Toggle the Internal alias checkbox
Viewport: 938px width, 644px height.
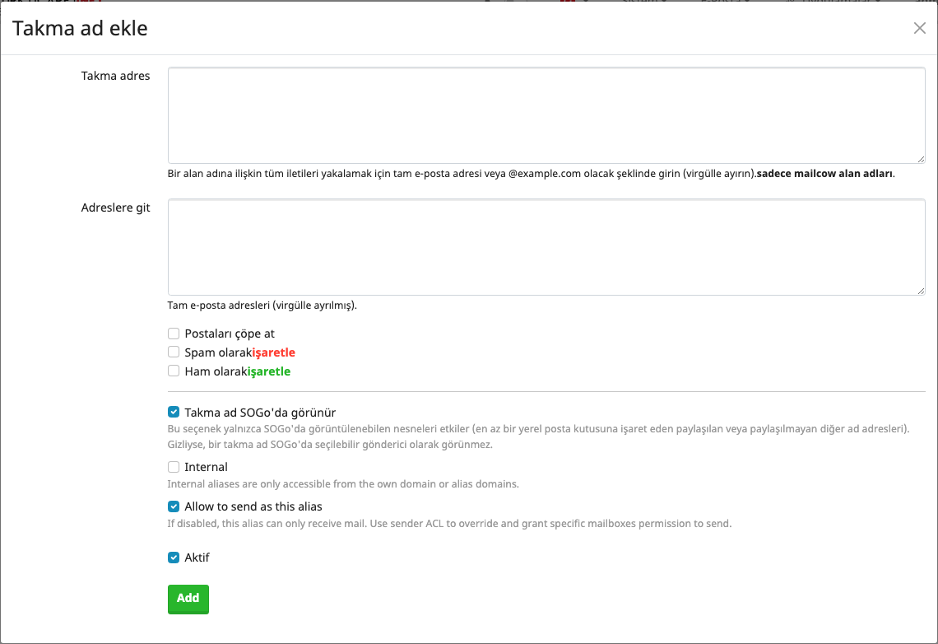pos(174,467)
